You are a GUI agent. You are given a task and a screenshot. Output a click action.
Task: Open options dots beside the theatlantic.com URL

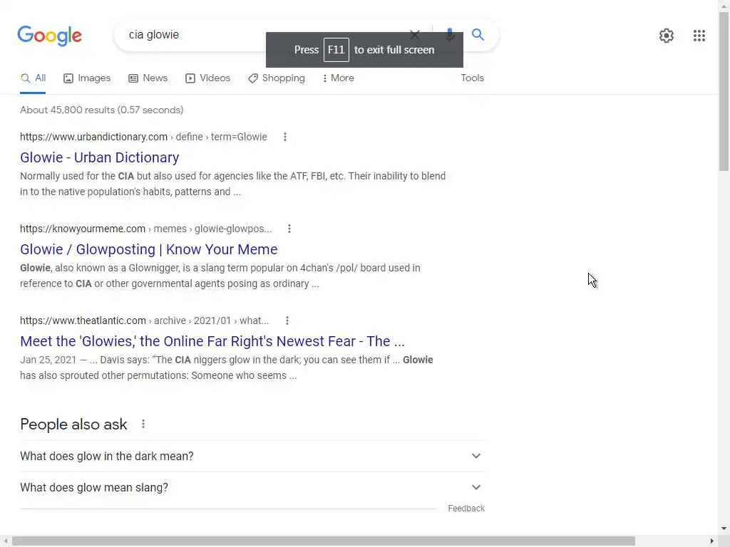pos(287,321)
